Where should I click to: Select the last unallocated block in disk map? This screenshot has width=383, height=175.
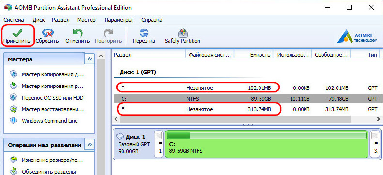click(375, 144)
